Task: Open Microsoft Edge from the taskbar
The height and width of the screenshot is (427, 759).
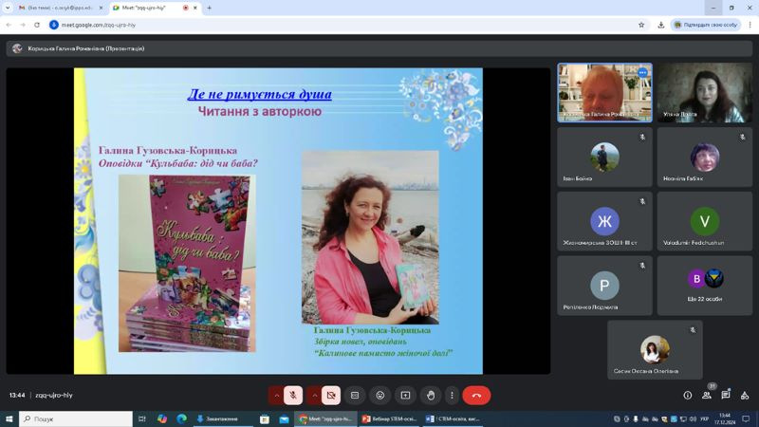Action: point(181,418)
